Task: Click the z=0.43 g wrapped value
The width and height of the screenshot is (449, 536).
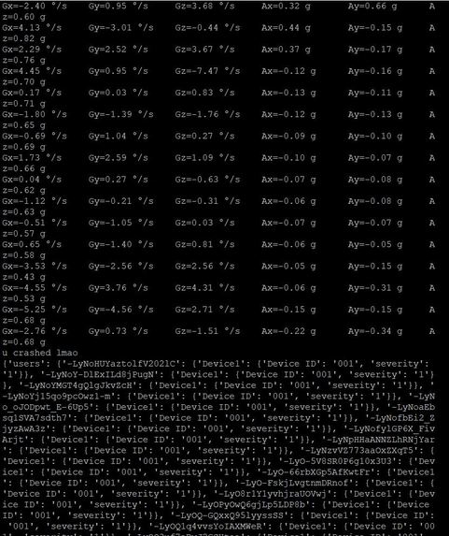Action: coord(23,277)
